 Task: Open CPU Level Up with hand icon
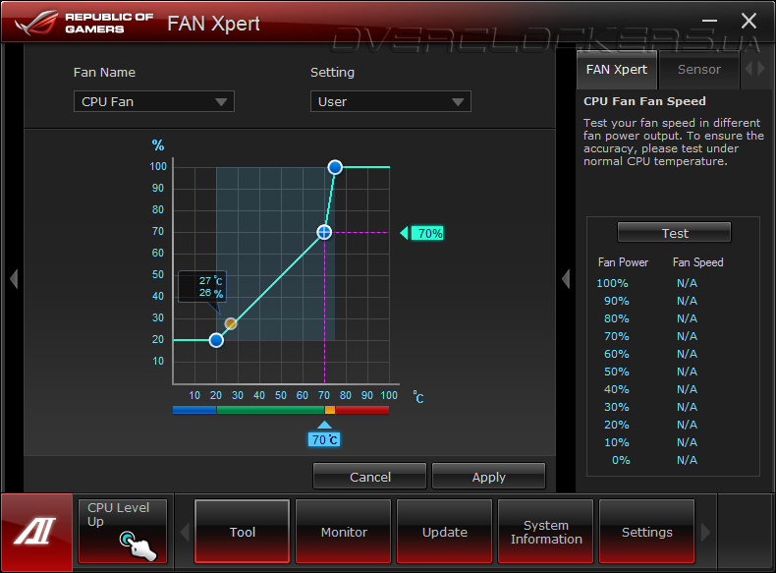[x=123, y=532]
